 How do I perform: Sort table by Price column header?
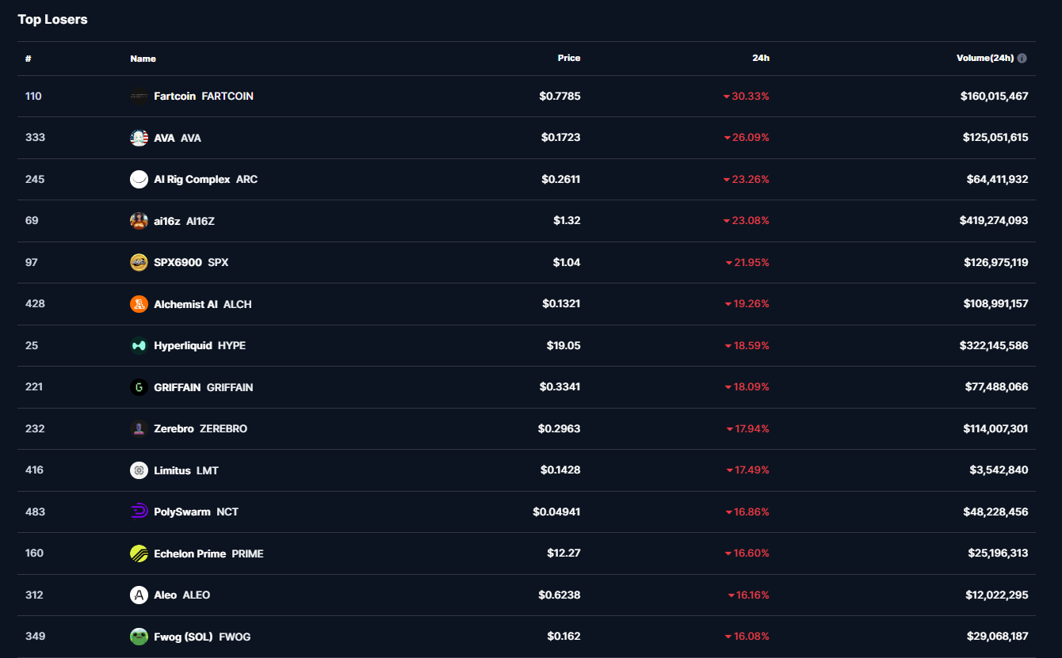pyautogui.click(x=568, y=58)
